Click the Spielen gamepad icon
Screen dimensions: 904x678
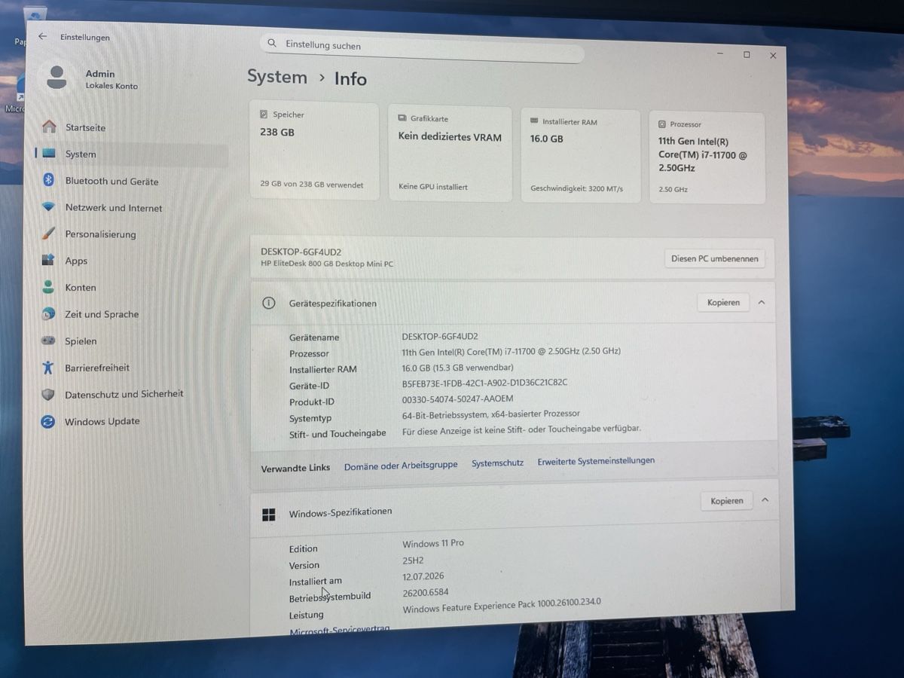click(48, 341)
